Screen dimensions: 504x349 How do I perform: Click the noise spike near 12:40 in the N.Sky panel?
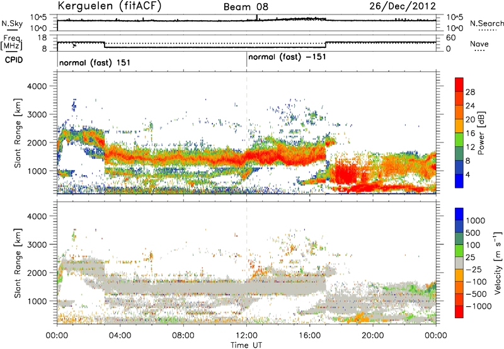click(x=257, y=18)
